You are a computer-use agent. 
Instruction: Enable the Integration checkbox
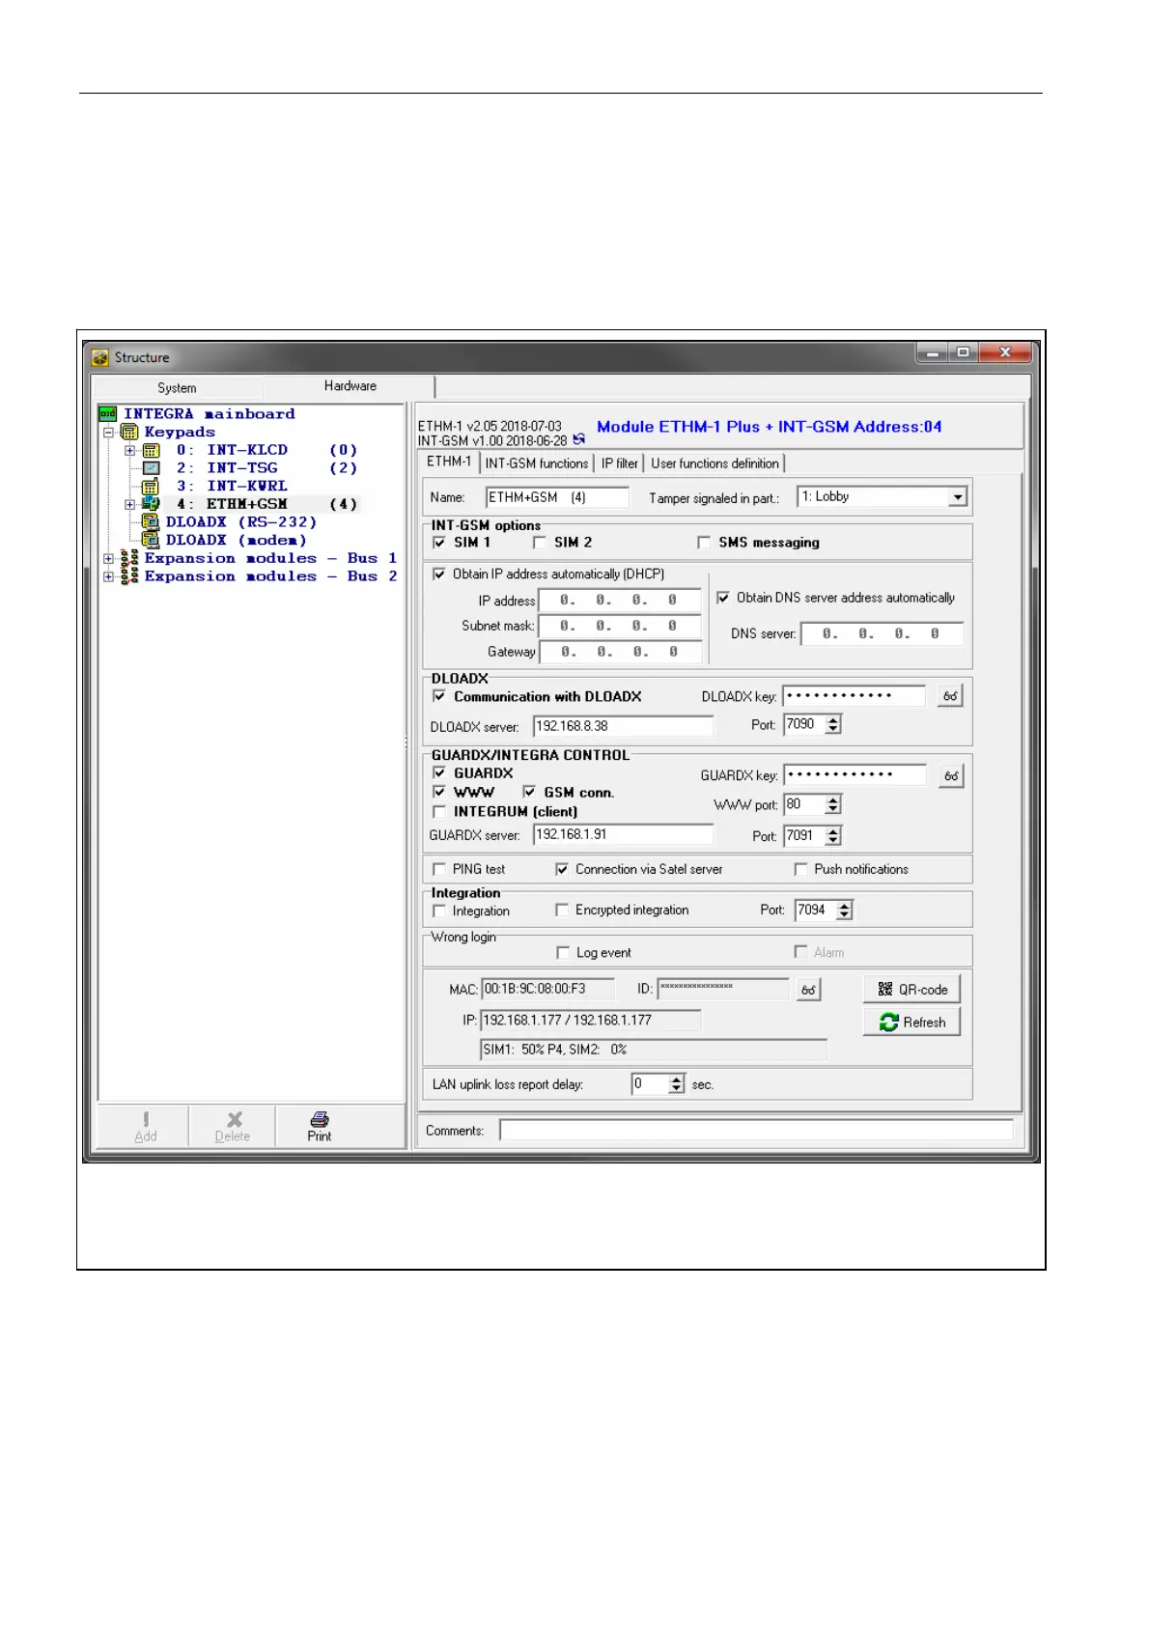pos(439,911)
